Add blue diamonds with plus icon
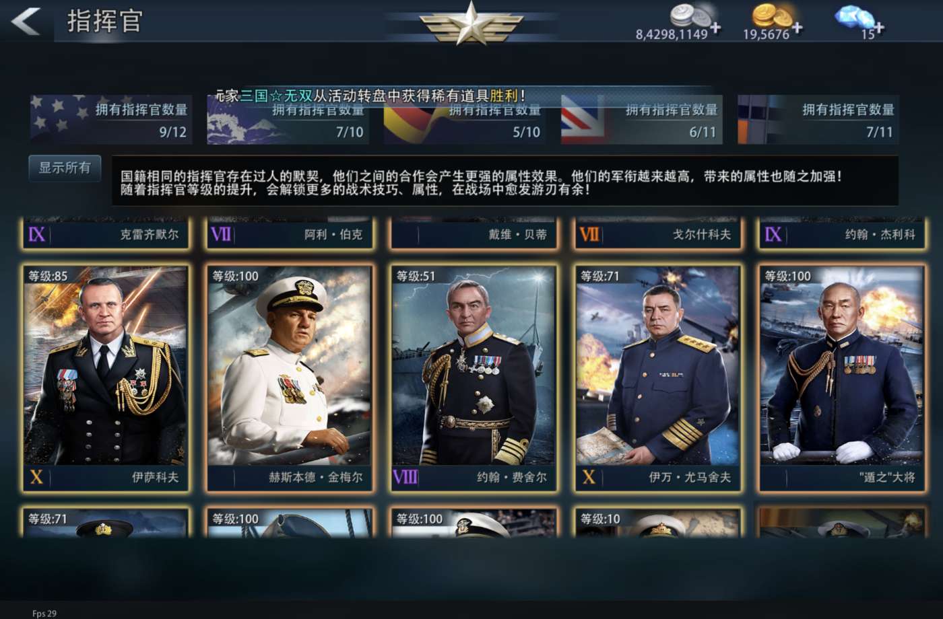The image size is (943, 619). point(880,28)
